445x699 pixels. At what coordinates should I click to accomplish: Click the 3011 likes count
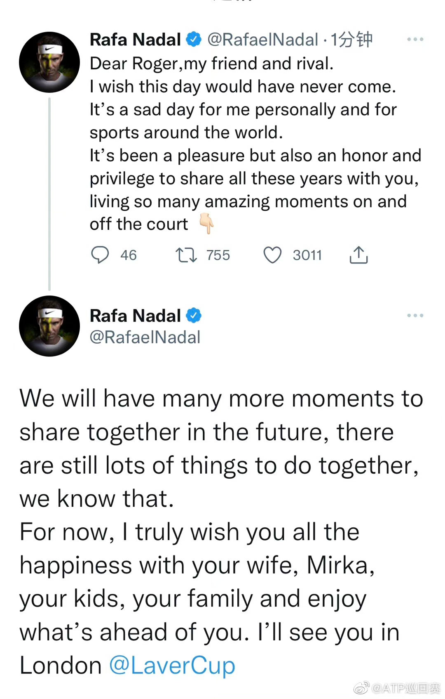tap(307, 255)
